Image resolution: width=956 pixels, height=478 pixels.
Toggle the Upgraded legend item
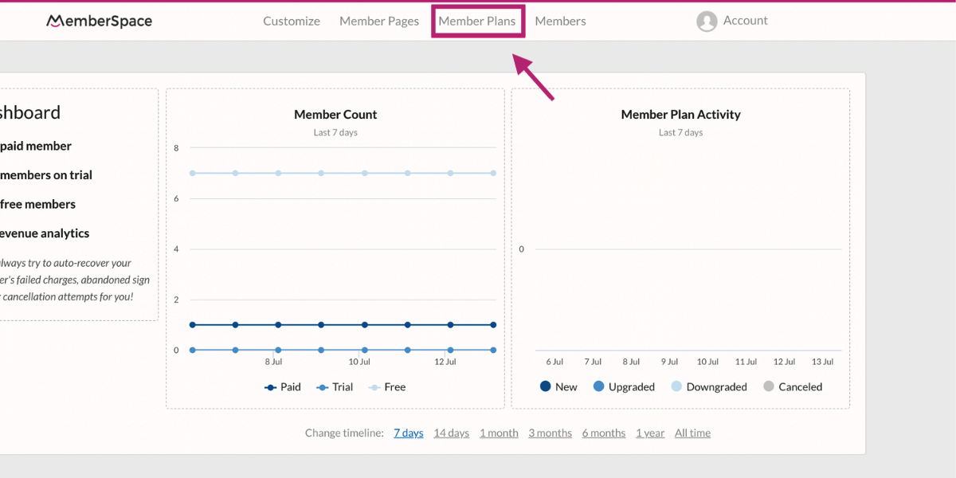coord(624,387)
